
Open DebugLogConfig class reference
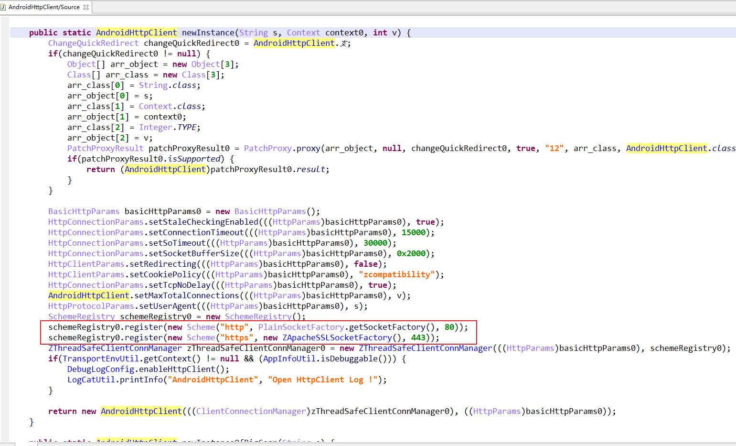point(100,369)
